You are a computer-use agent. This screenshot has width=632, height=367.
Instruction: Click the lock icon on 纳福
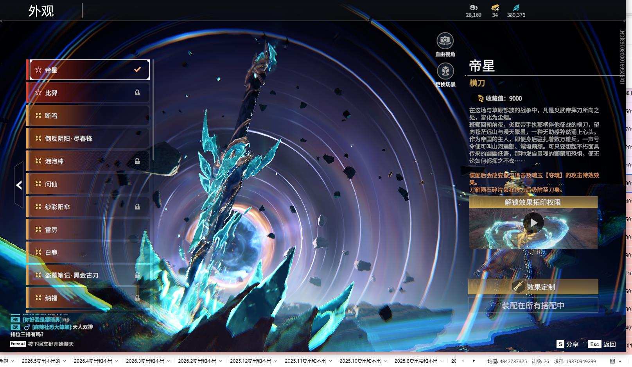(137, 298)
